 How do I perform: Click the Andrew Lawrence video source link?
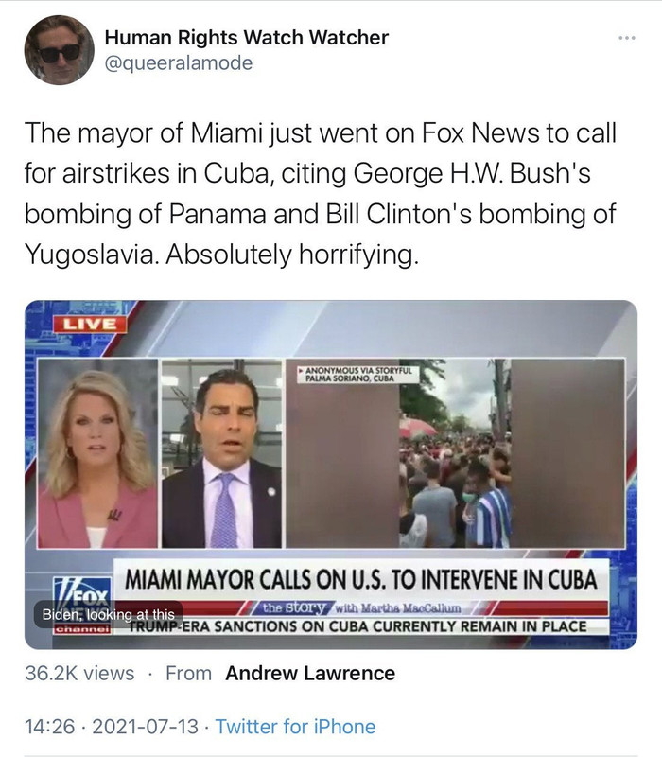click(310, 673)
